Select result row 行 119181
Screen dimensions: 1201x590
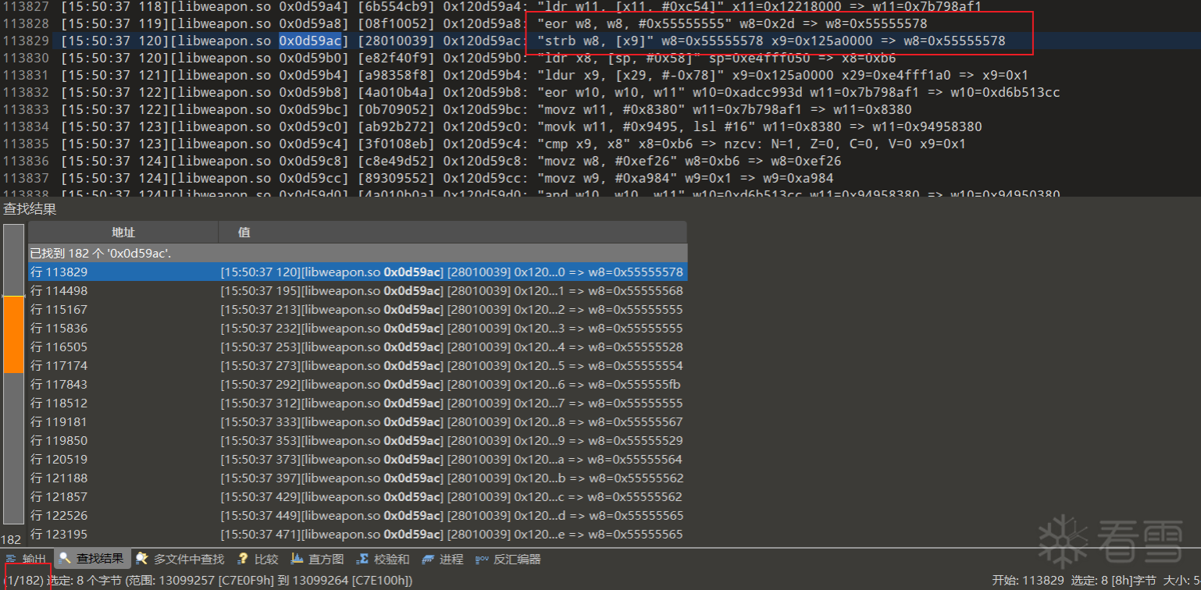pos(358,422)
